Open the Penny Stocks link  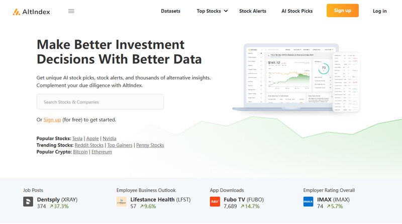click(x=150, y=145)
